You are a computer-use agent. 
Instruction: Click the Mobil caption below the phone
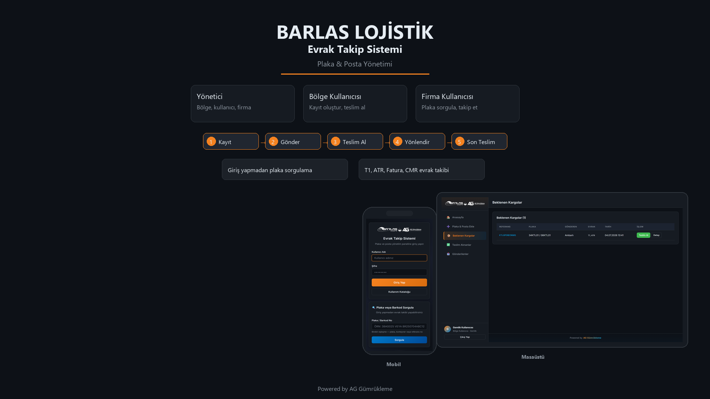click(393, 364)
